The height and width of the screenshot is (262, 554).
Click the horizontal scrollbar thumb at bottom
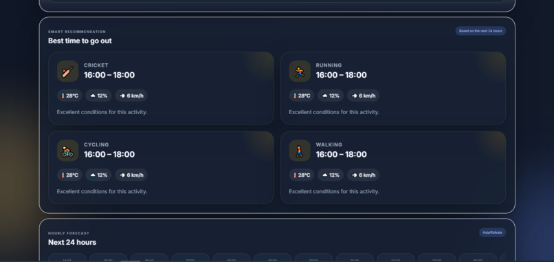coord(131,261)
